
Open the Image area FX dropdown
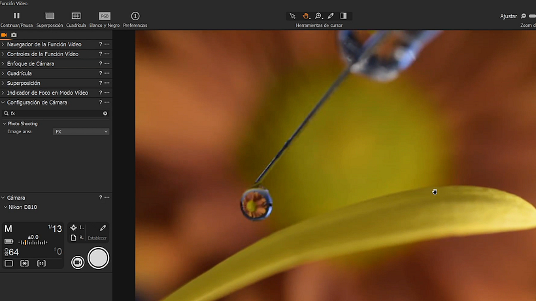pos(81,132)
